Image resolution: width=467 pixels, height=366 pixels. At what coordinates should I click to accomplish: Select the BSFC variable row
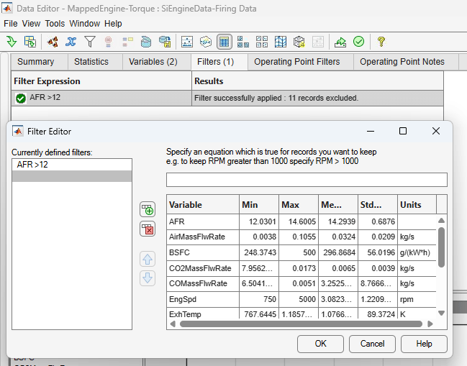301,252
